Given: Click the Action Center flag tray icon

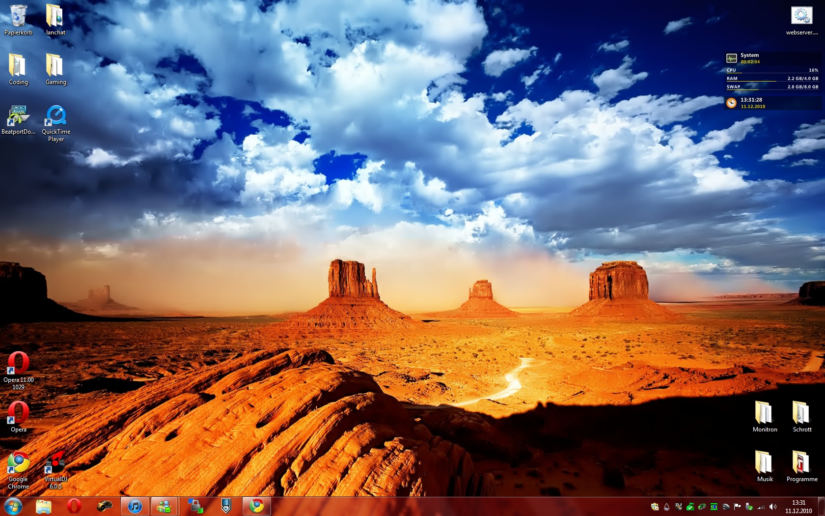Looking at the screenshot, I should (737, 507).
